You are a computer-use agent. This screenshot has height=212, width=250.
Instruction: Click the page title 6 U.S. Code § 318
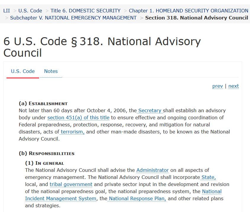pos(102,47)
